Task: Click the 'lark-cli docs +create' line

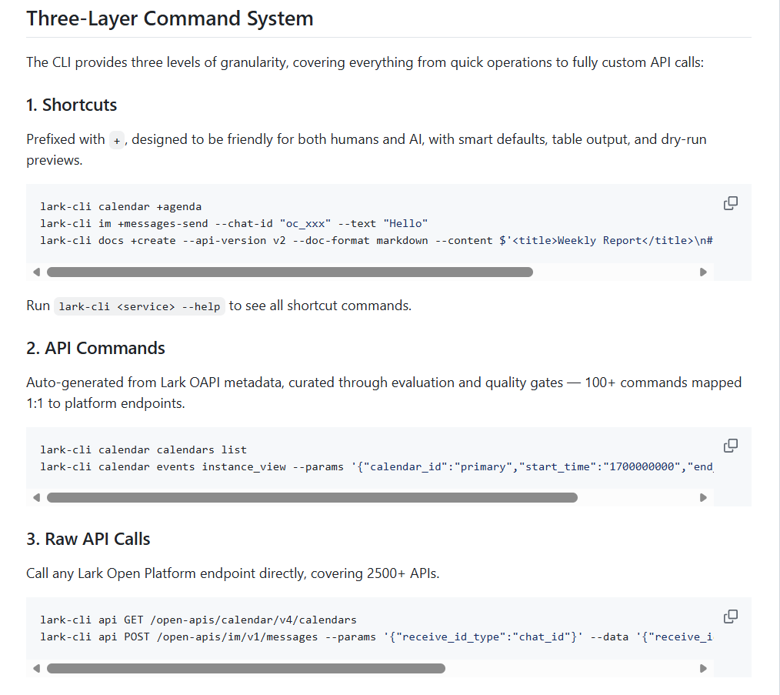Action: coord(377,240)
